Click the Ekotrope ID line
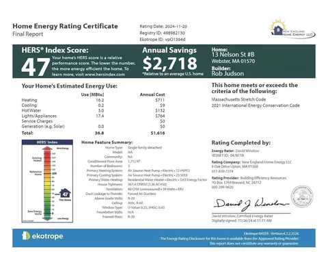Image resolution: width=328 pixels, height=254 pixels. pyautogui.click(x=163, y=39)
